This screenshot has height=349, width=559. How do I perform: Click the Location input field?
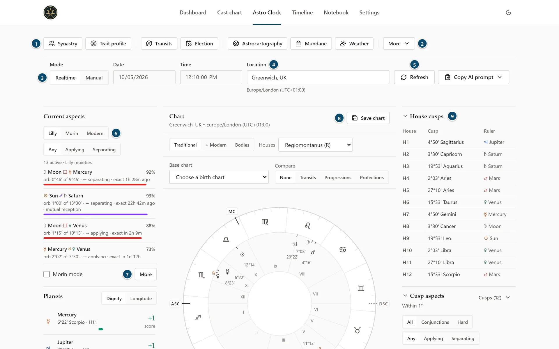(318, 77)
